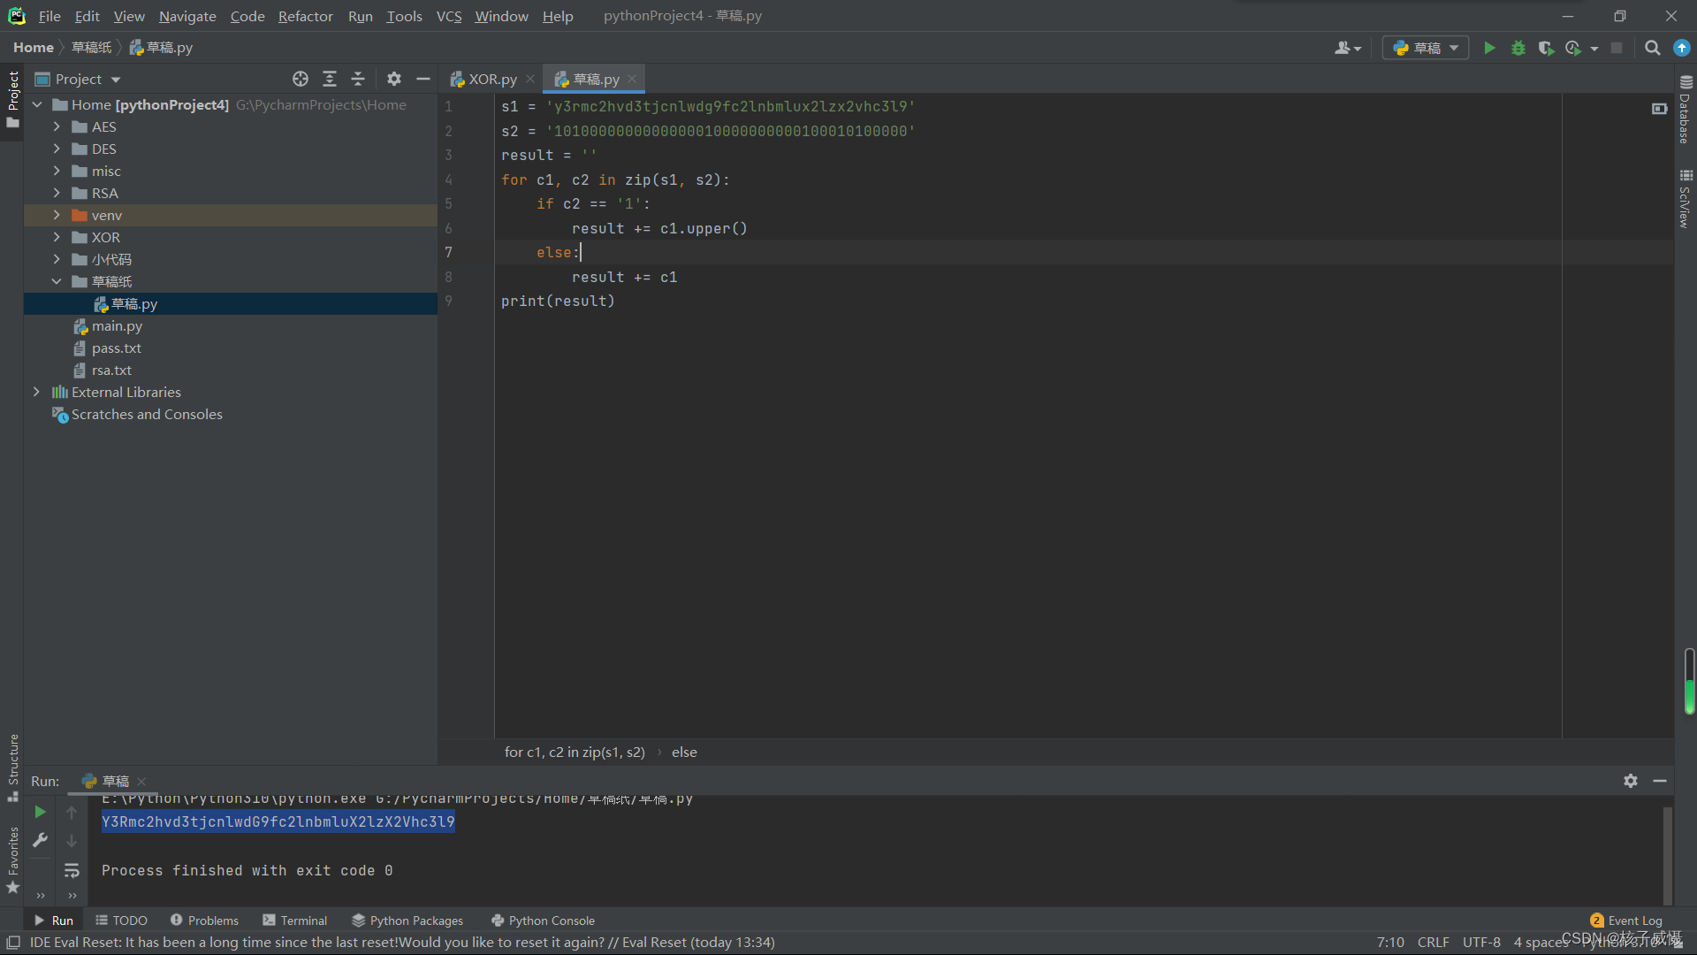Open Run panel wrench settings icon
This screenshot has height=955, width=1697.
pyautogui.click(x=40, y=840)
